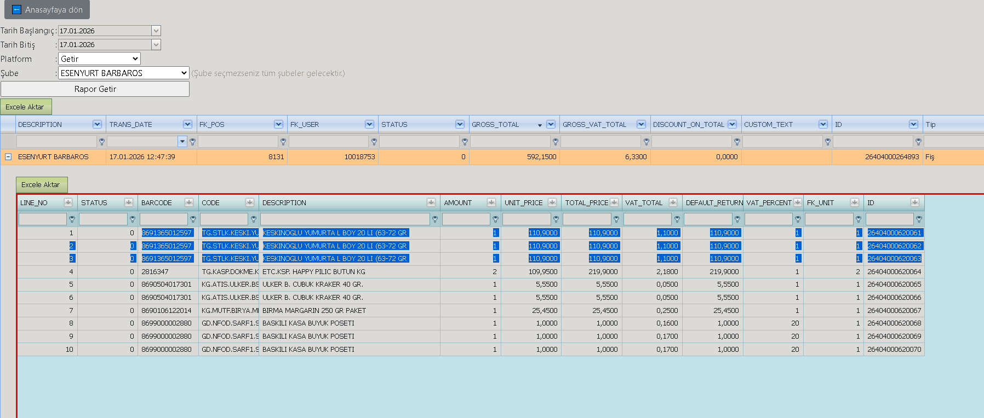Click column menu icon on AMOUNT header

[491, 202]
